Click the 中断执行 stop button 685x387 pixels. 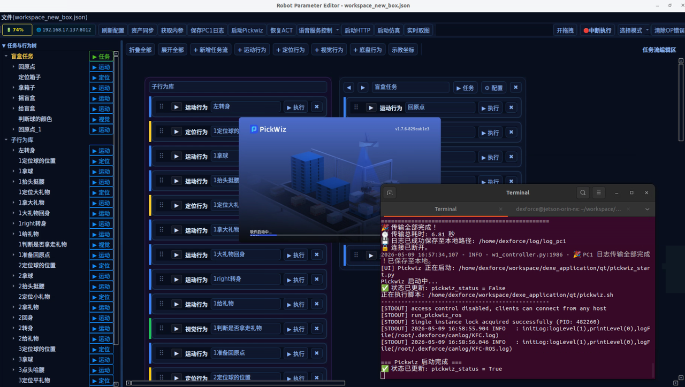pos(597,30)
